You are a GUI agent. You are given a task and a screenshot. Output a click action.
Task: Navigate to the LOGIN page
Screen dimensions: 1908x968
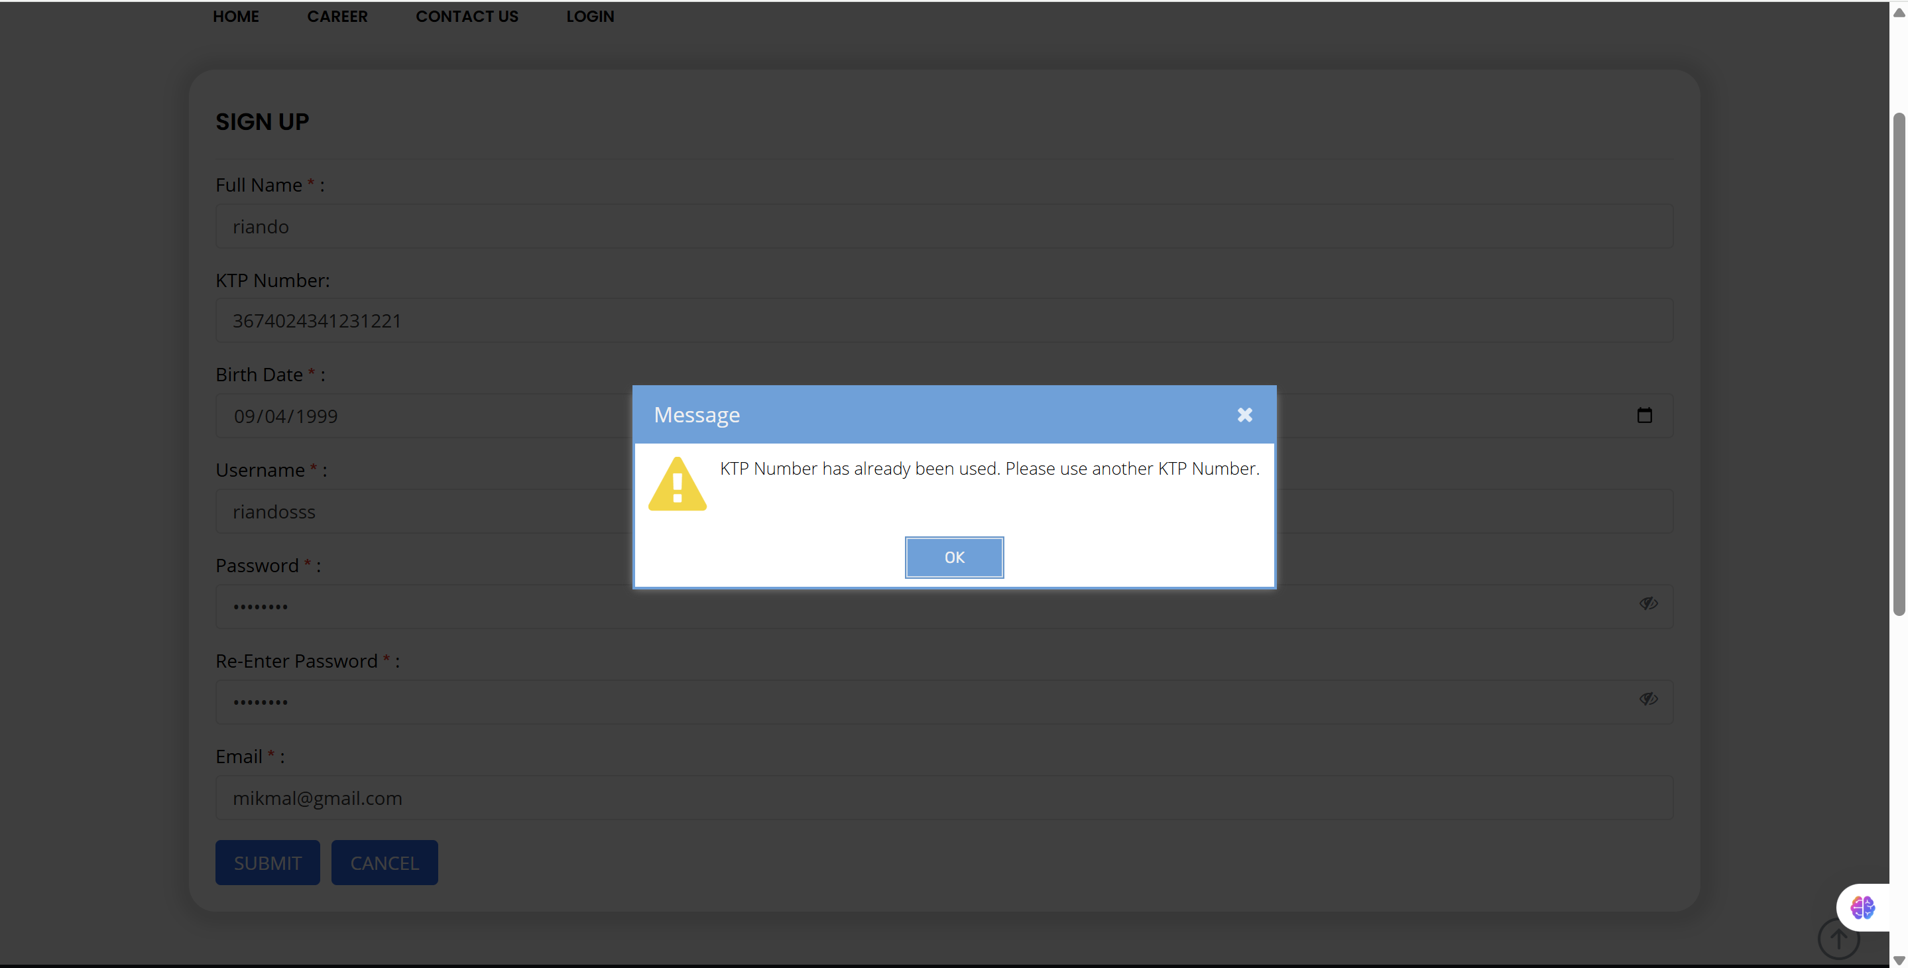click(589, 17)
